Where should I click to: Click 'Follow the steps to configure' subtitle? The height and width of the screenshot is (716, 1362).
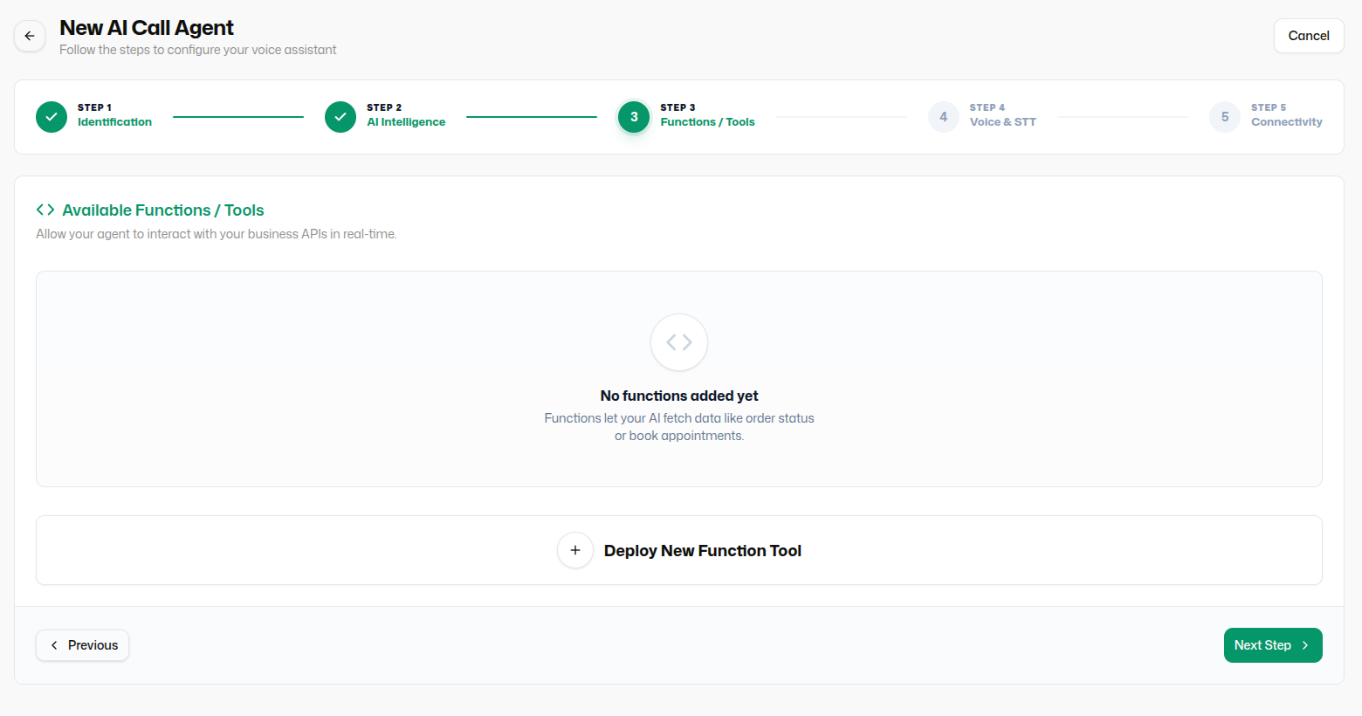point(198,50)
